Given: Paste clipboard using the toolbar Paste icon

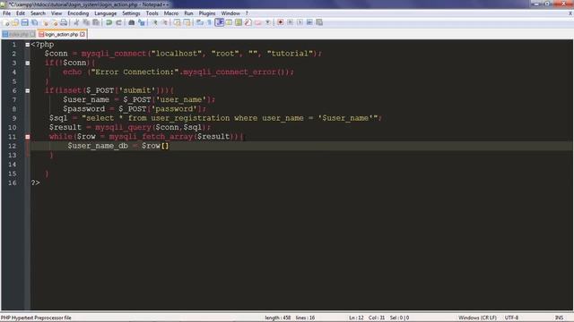Looking at the screenshot, I should [96, 22].
